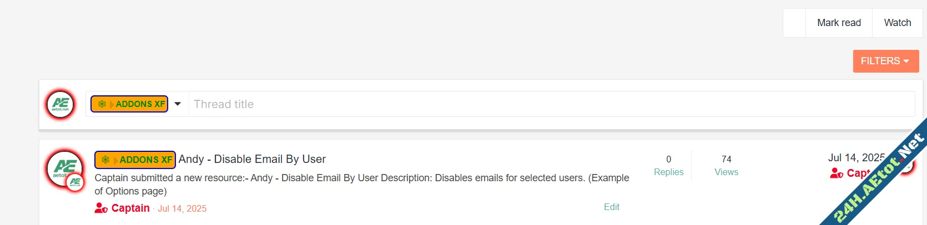
Task: Click the small overlapping avatar badge
Action: tap(75, 182)
